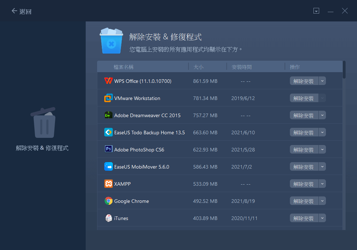Viewport: 357px width, 250px height.
Task: Open the title bar dropdown menu button
Action: [316, 11]
